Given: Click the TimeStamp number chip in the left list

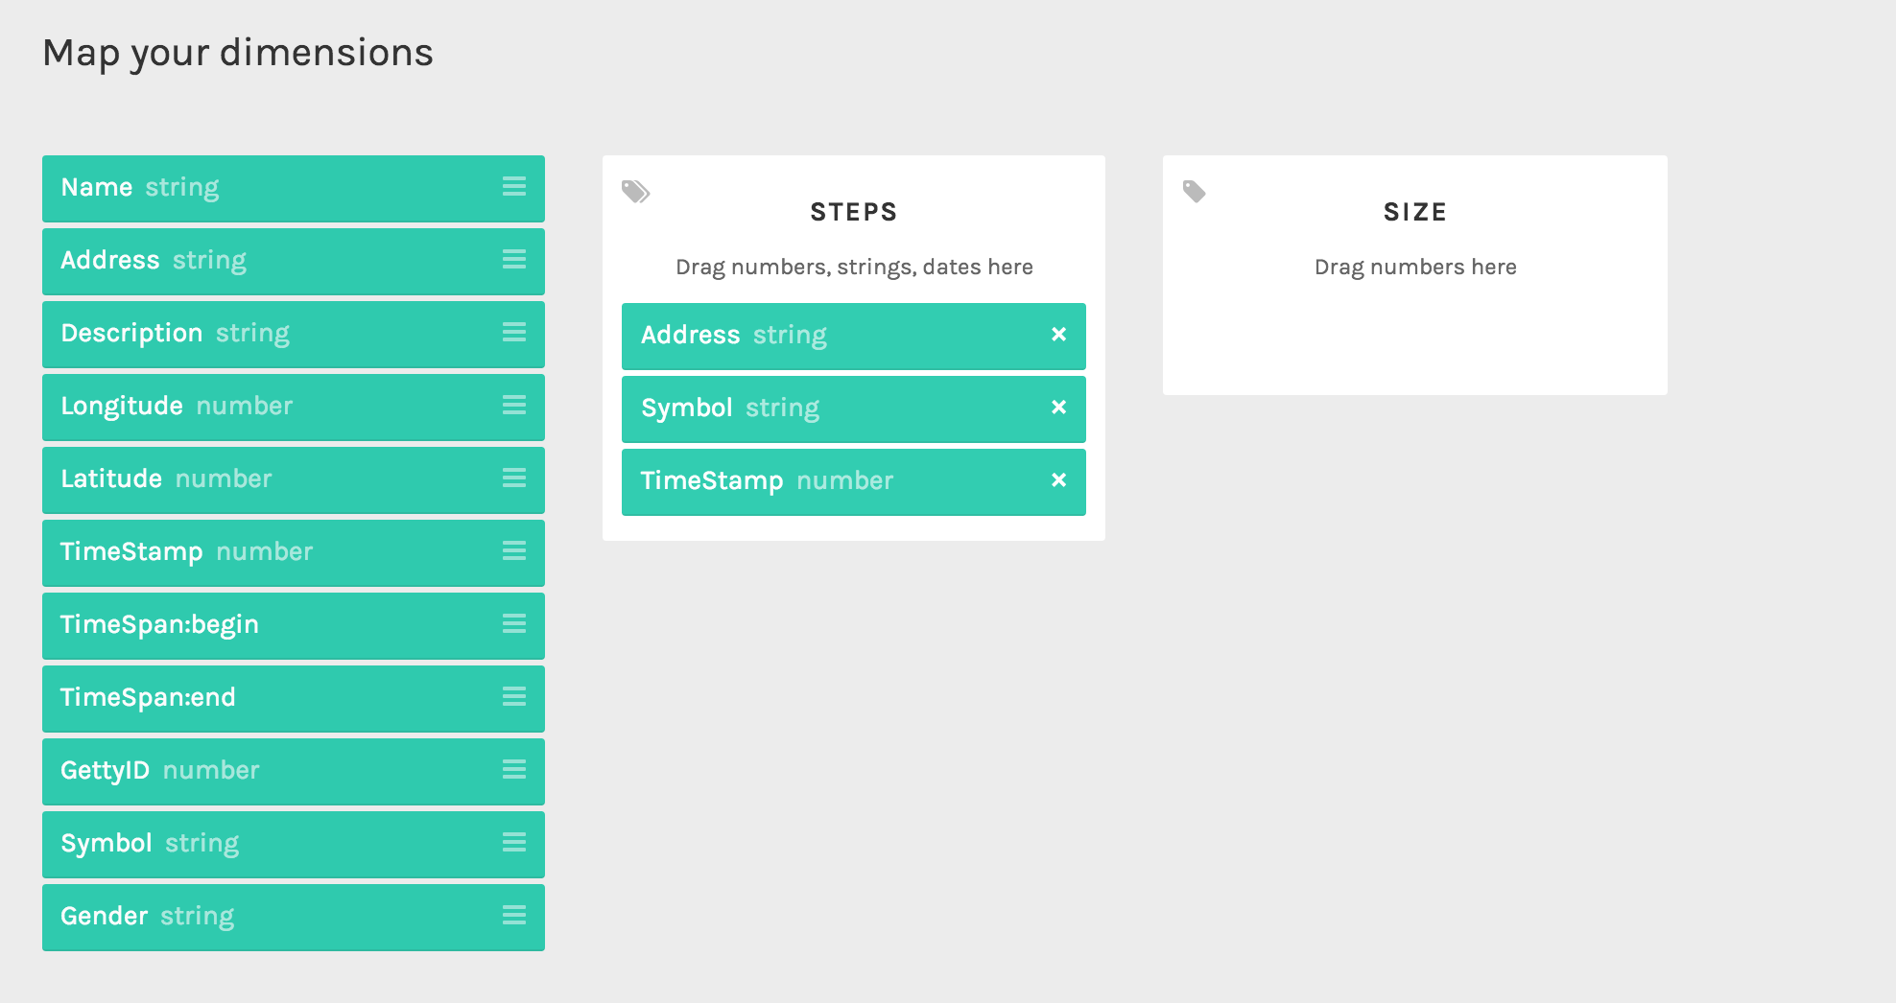Looking at the screenshot, I should (x=294, y=552).
